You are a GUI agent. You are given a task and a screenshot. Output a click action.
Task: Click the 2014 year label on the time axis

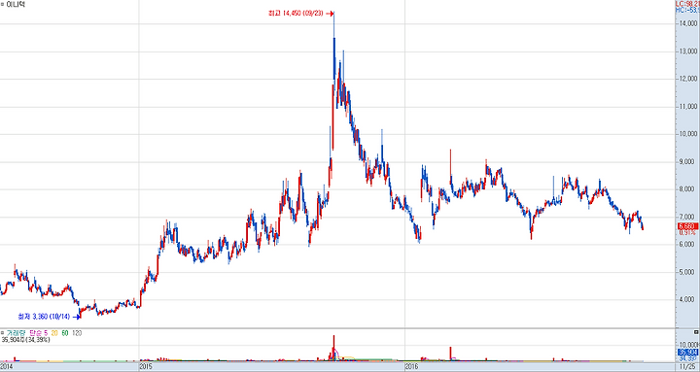(x=6, y=366)
